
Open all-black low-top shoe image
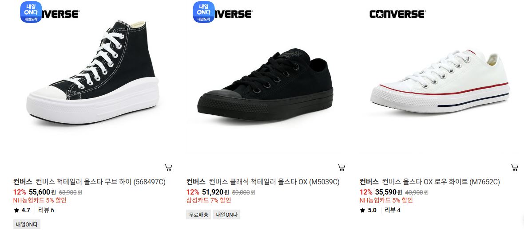pos(266,85)
